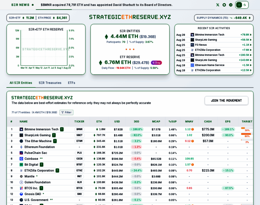This screenshot has width=260, height=205.
Task: Sort by the 30D column header
Action: [x=136, y=122]
